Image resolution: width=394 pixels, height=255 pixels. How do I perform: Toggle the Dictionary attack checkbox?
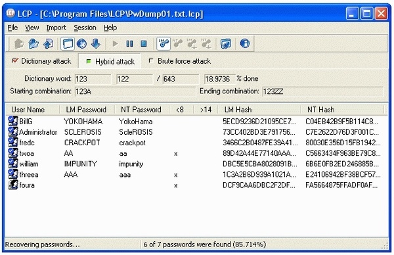(x=15, y=60)
